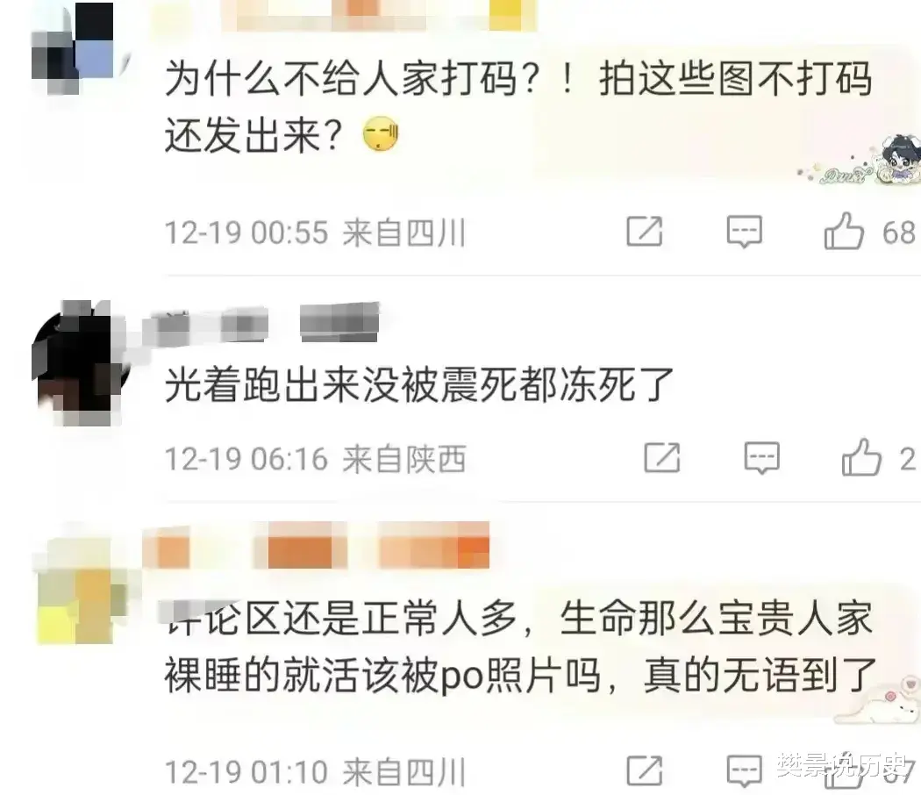
Task: Reply to the 12-19 06:16 comment
Action: point(762,457)
